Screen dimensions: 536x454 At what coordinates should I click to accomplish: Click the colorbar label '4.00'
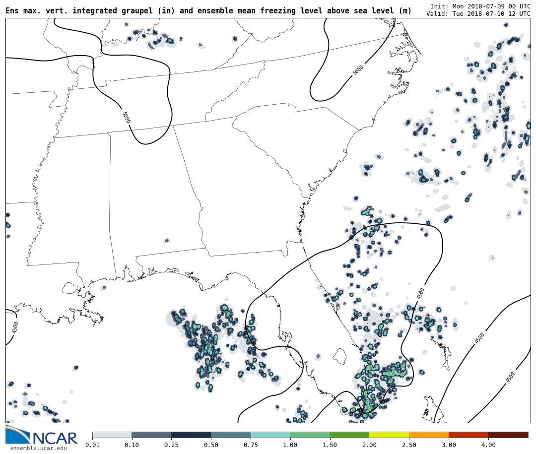[x=488, y=445]
